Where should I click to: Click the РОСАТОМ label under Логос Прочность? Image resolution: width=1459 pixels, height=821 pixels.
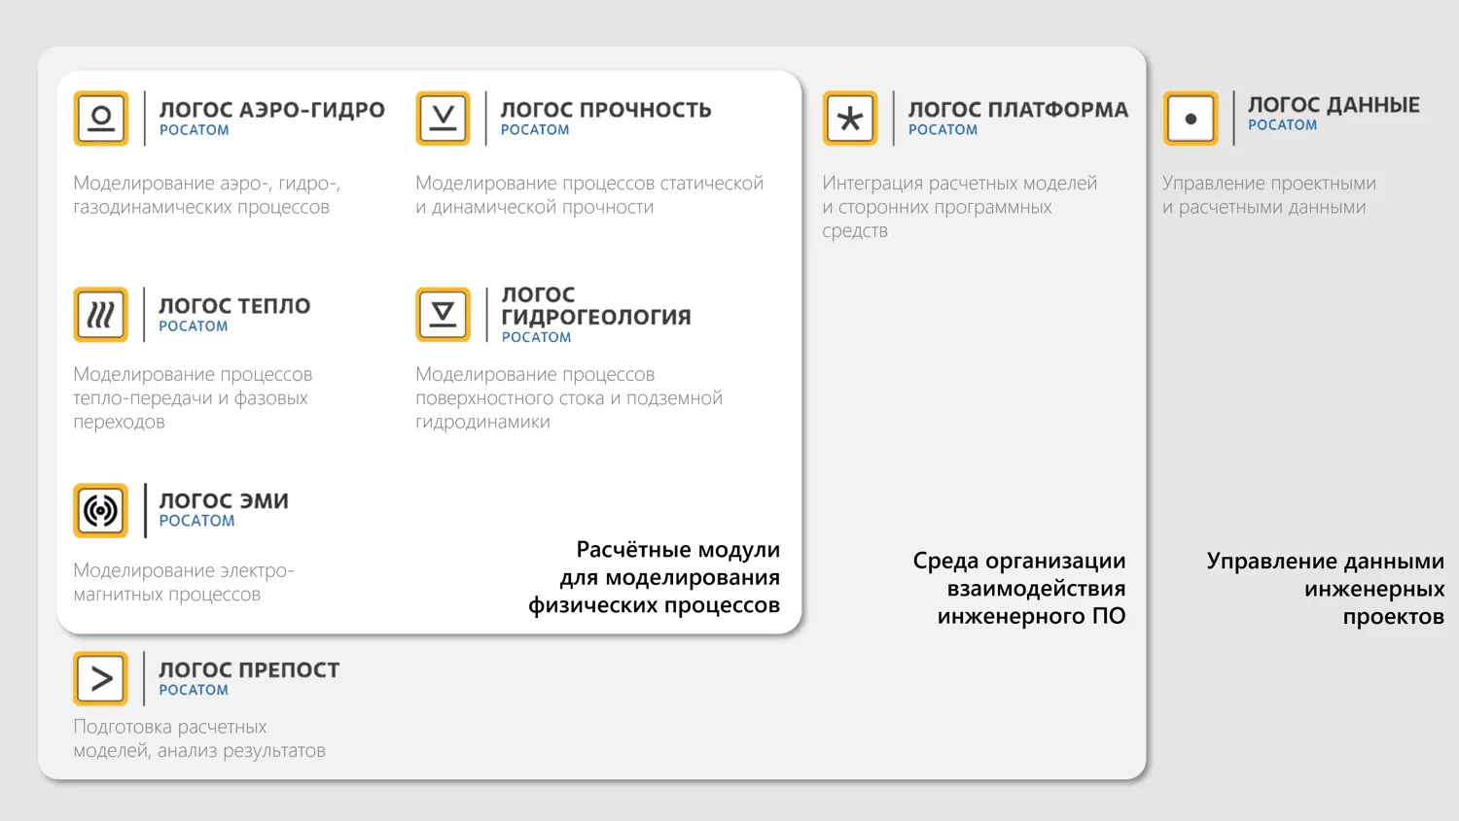(x=535, y=130)
